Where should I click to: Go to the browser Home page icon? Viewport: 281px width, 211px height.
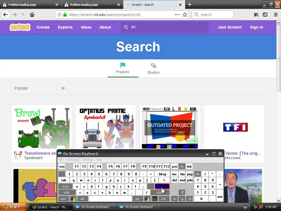coord(32,15)
